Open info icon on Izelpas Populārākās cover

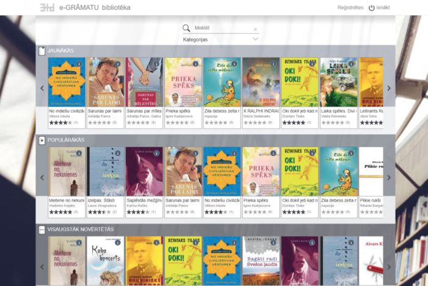point(117,153)
